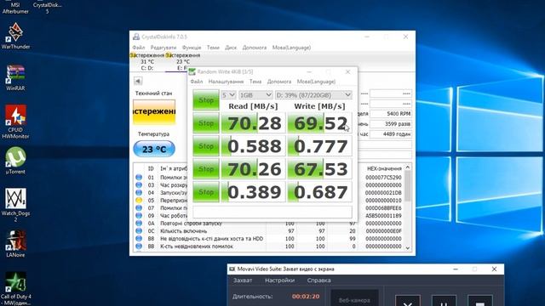Screen dimensions: 545x306
Task: Open the Налаштування menu in CrystalDiskMark
Action: coord(226,82)
